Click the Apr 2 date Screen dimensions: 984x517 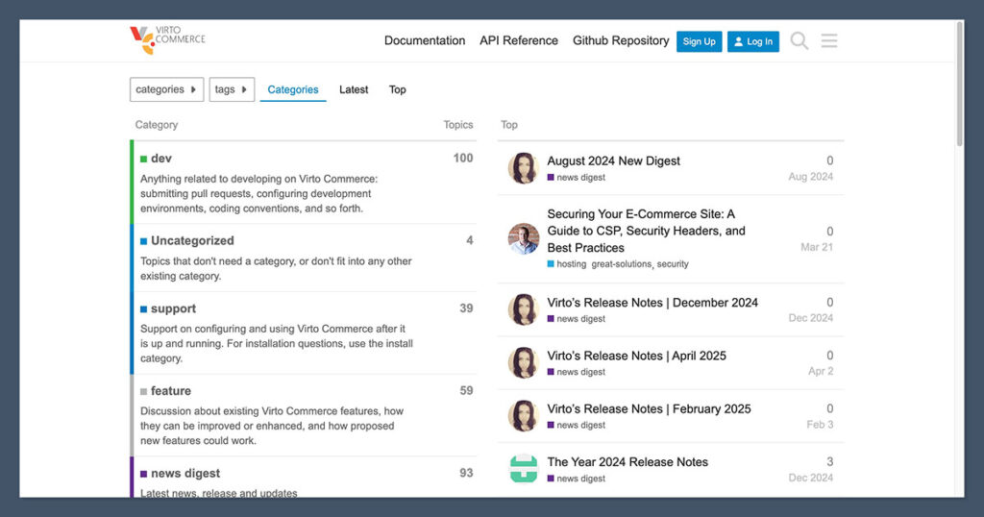pos(821,372)
